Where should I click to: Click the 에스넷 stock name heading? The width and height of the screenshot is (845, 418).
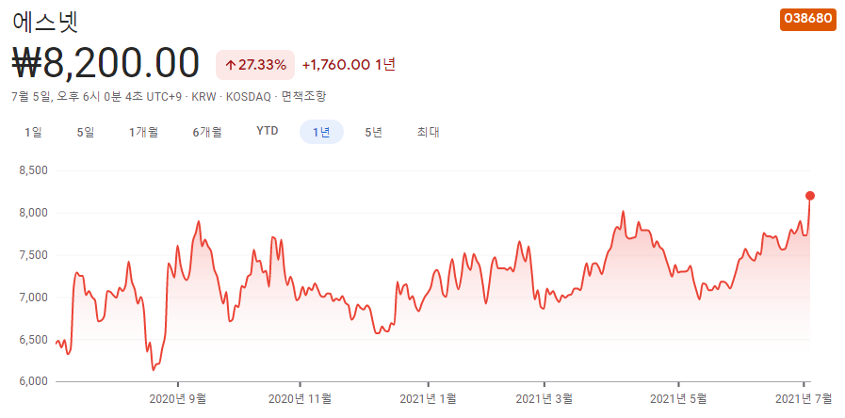tap(45, 21)
